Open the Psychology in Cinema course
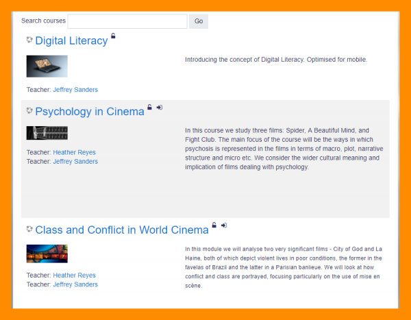Viewport: 411px width, 320px height. pyautogui.click(x=90, y=112)
